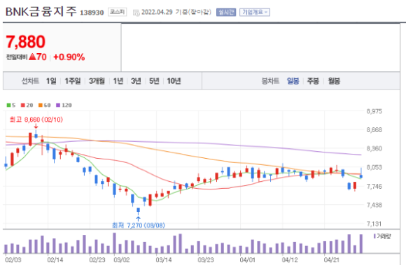Click the red up-triangle change indicator
Viewport: 406px width, 265px height.
(x=32, y=57)
